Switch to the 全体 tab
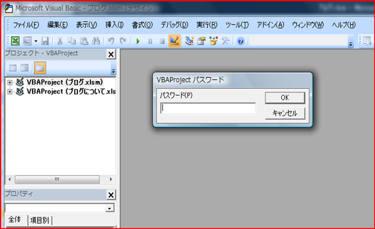Screen dimensions: 375x229 tap(15, 220)
